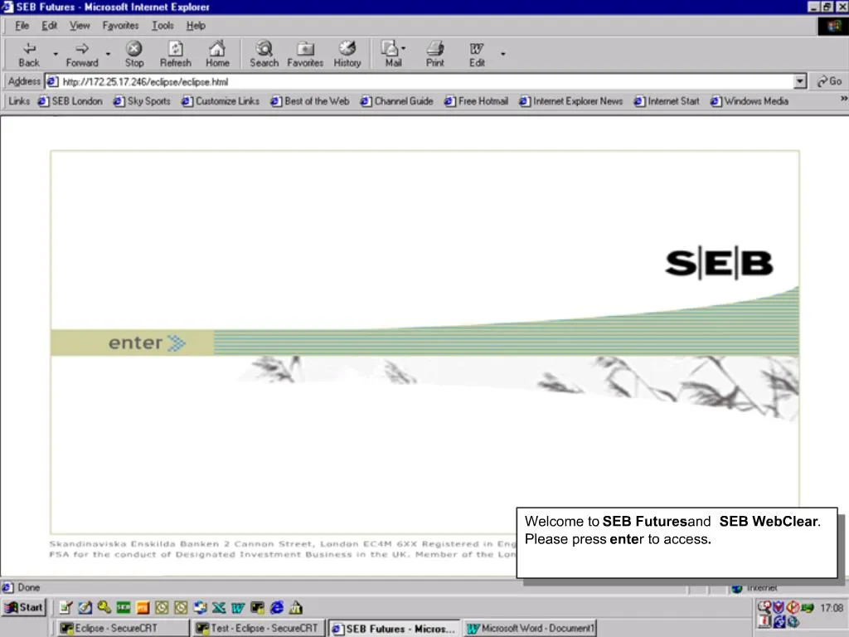Open the Favorites menu
Screen dimensions: 849x637
(x=120, y=26)
